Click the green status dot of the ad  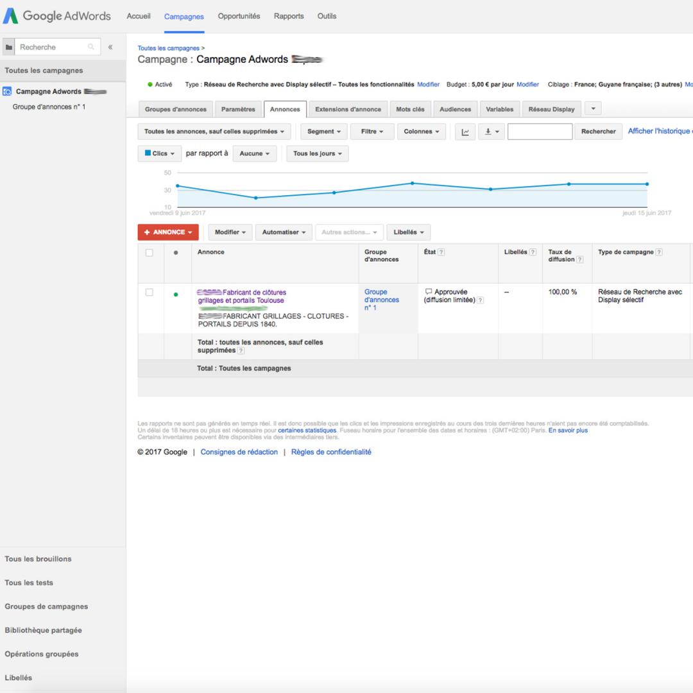pyautogui.click(x=176, y=295)
